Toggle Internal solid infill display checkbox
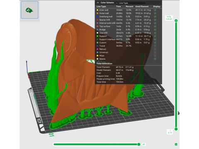Image resolution: width=199 pixels, height=149 pixels. (x=155, y=23)
